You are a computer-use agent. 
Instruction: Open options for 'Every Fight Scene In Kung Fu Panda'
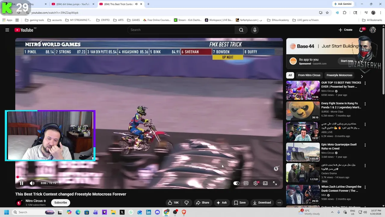pyautogui.click(x=365, y=104)
